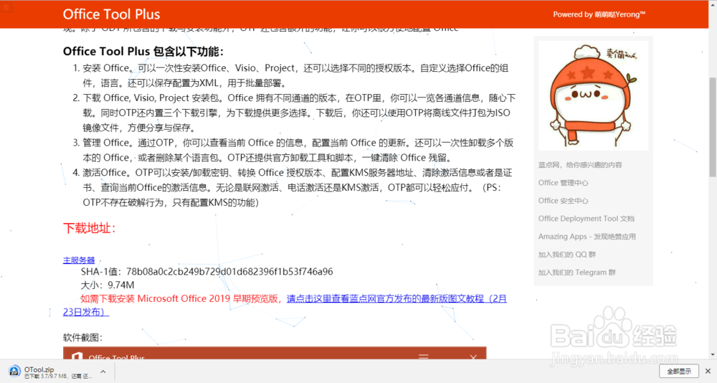
Task: Close the downloads bar
Action: 708,371
